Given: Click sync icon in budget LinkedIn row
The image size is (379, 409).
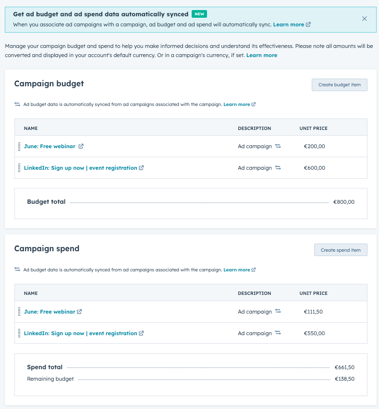Looking at the screenshot, I should pyautogui.click(x=278, y=168).
